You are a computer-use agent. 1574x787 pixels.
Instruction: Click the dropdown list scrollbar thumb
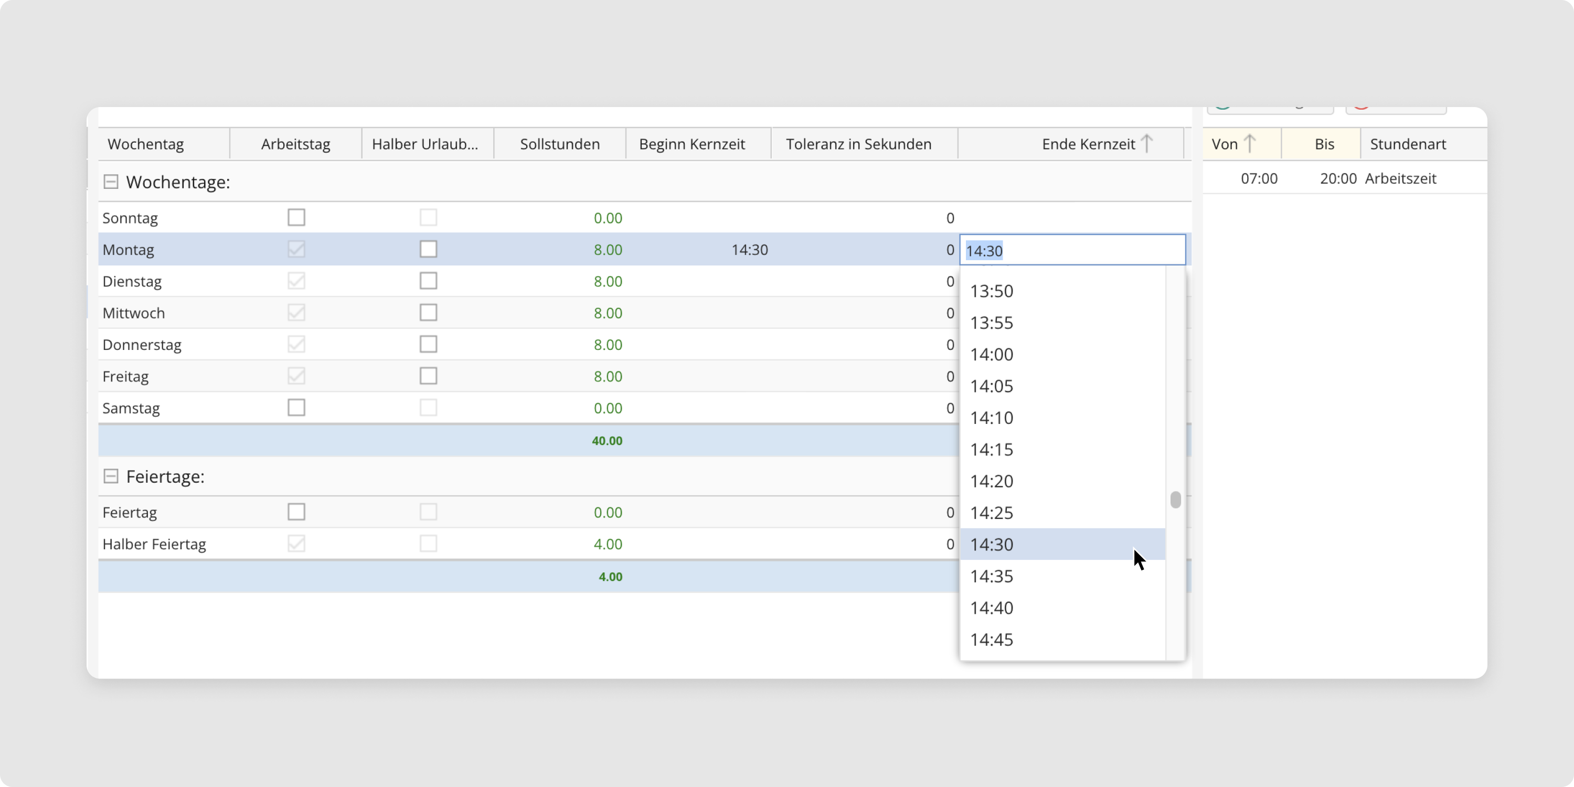pos(1175,500)
